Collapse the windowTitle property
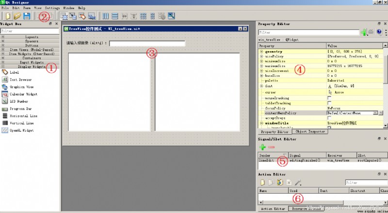Screen dimensions: 388x213 261,123
